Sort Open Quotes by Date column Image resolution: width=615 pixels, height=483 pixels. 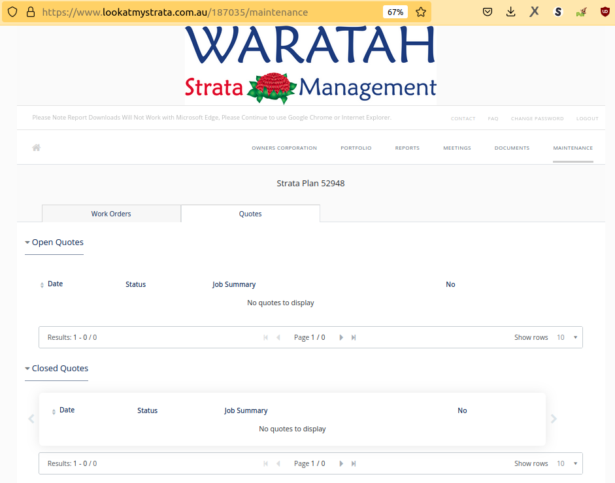pos(52,284)
